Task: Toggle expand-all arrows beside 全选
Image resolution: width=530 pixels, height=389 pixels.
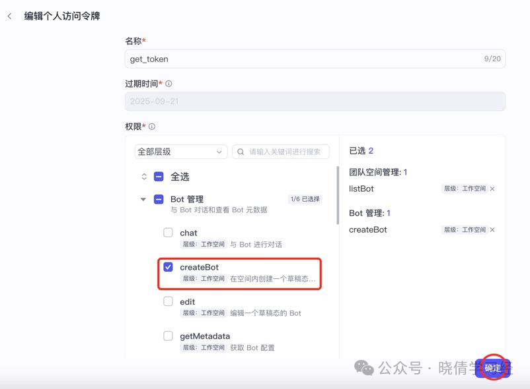Action: [144, 177]
